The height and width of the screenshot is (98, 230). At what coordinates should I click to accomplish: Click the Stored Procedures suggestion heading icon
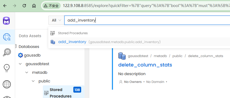click(x=53, y=33)
